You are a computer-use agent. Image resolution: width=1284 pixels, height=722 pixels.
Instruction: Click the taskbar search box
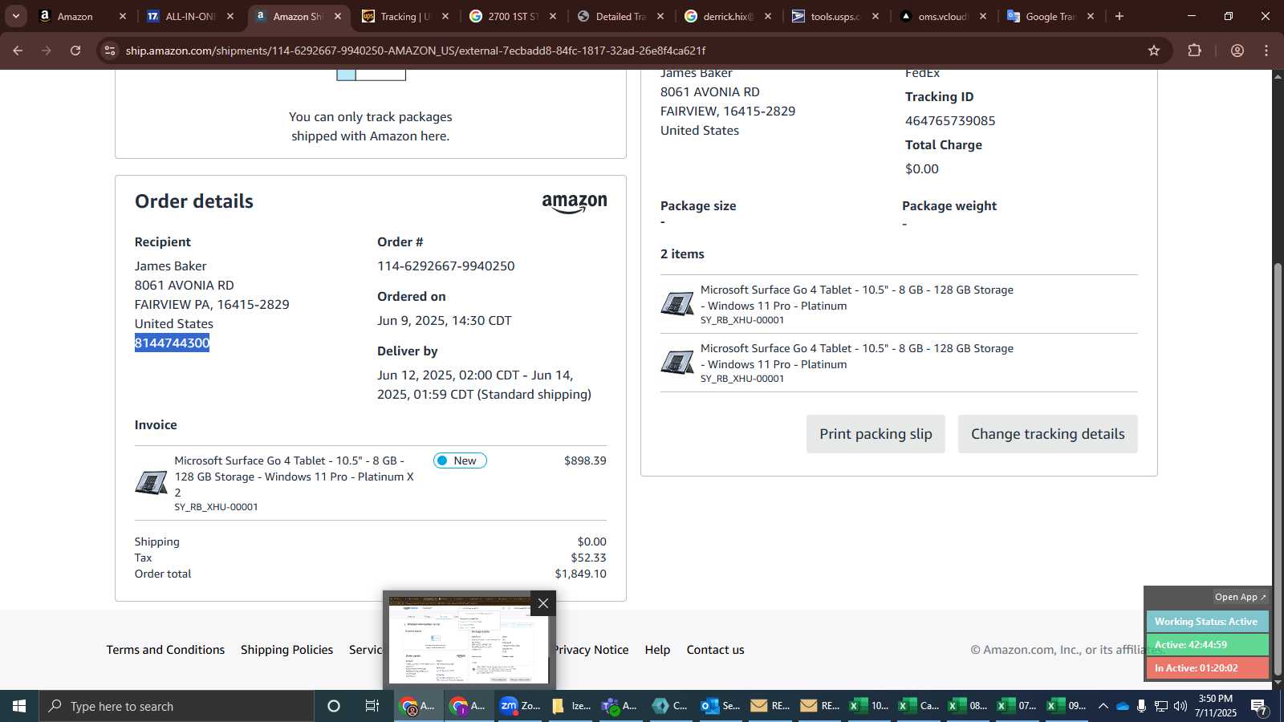tap(177, 706)
